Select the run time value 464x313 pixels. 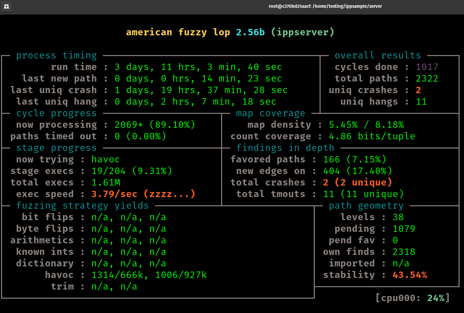(198, 67)
